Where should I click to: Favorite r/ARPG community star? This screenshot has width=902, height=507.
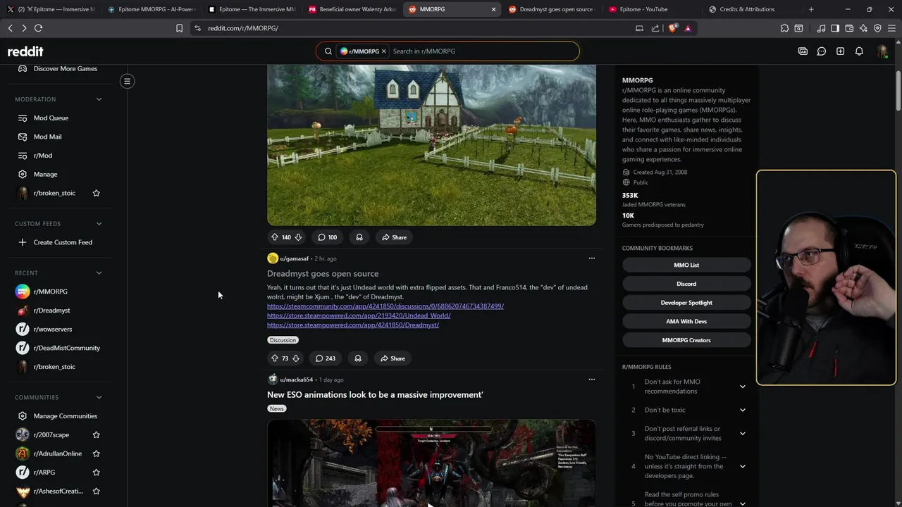tap(97, 472)
